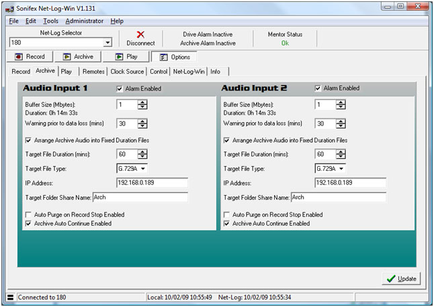Click Warning prior to data loss field, Input 2
This screenshot has height=307, width=434.
pyautogui.click(x=325, y=124)
